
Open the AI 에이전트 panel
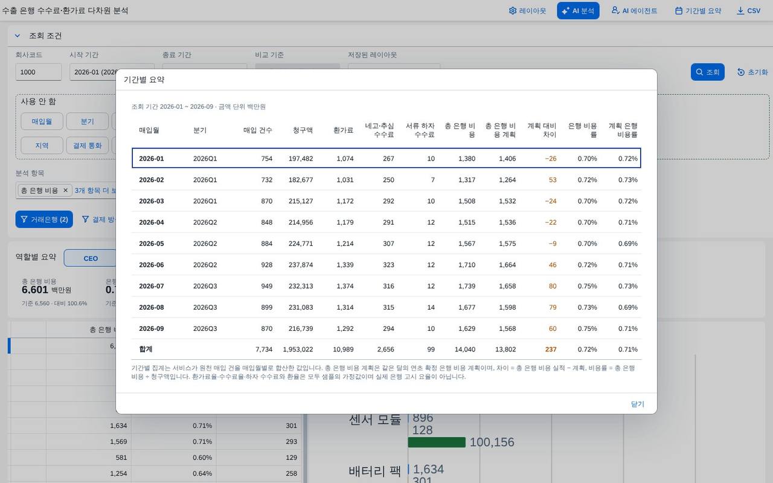634,11
